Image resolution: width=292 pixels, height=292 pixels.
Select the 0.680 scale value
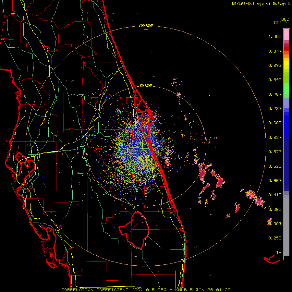275,123
